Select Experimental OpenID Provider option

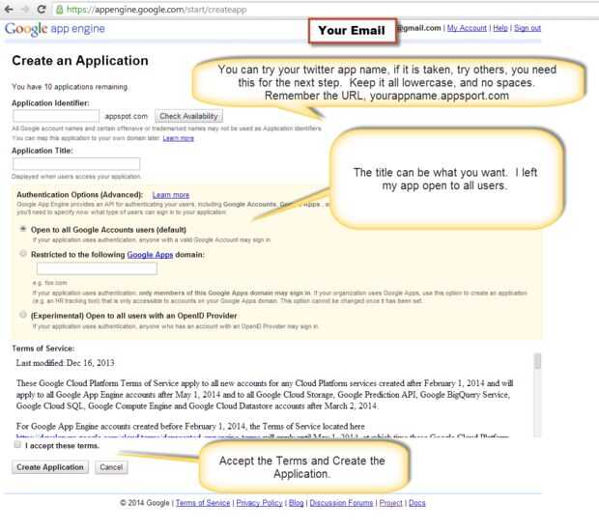(x=23, y=315)
